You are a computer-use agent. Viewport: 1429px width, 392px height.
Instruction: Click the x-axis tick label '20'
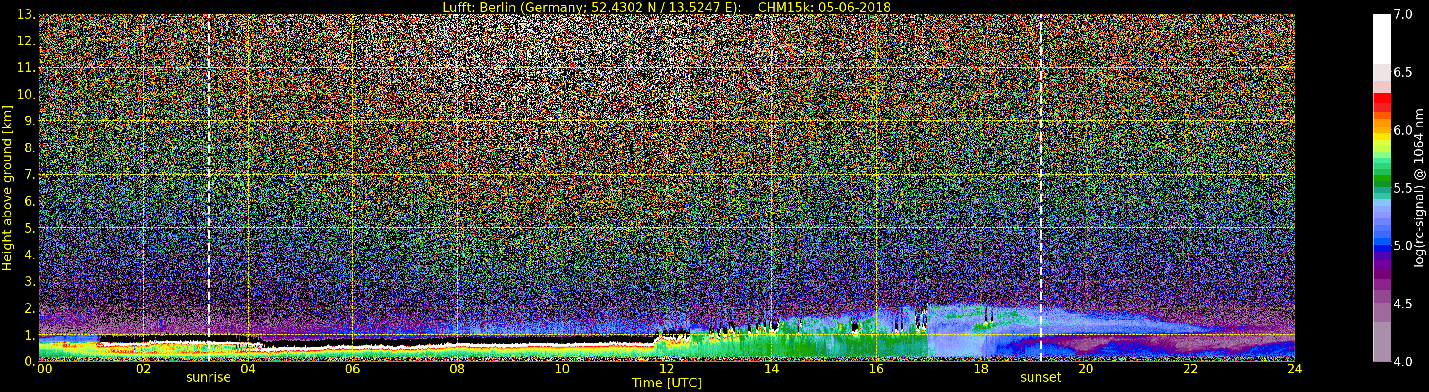[x=1085, y=369]
